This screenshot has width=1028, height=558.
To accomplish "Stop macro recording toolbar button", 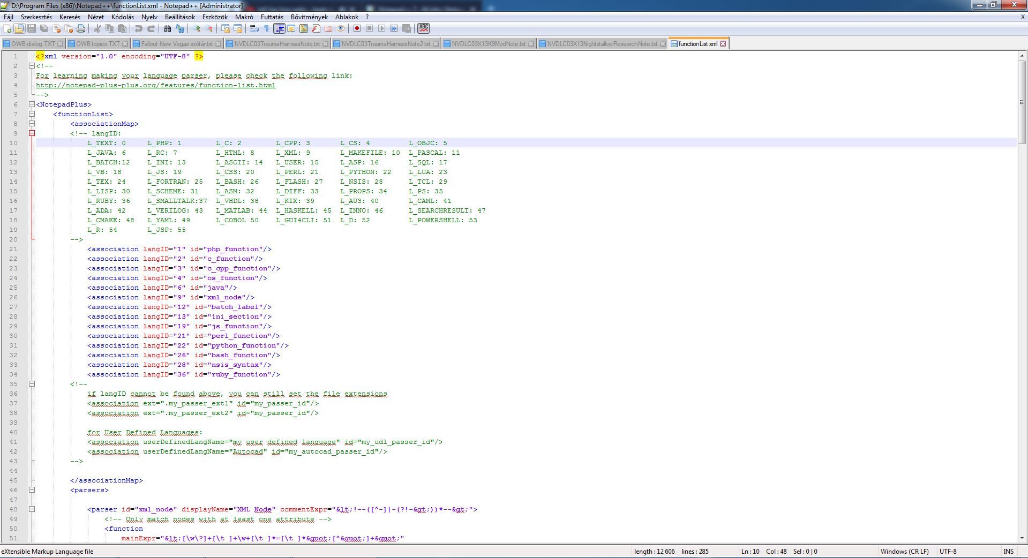I will pos(369,28).
